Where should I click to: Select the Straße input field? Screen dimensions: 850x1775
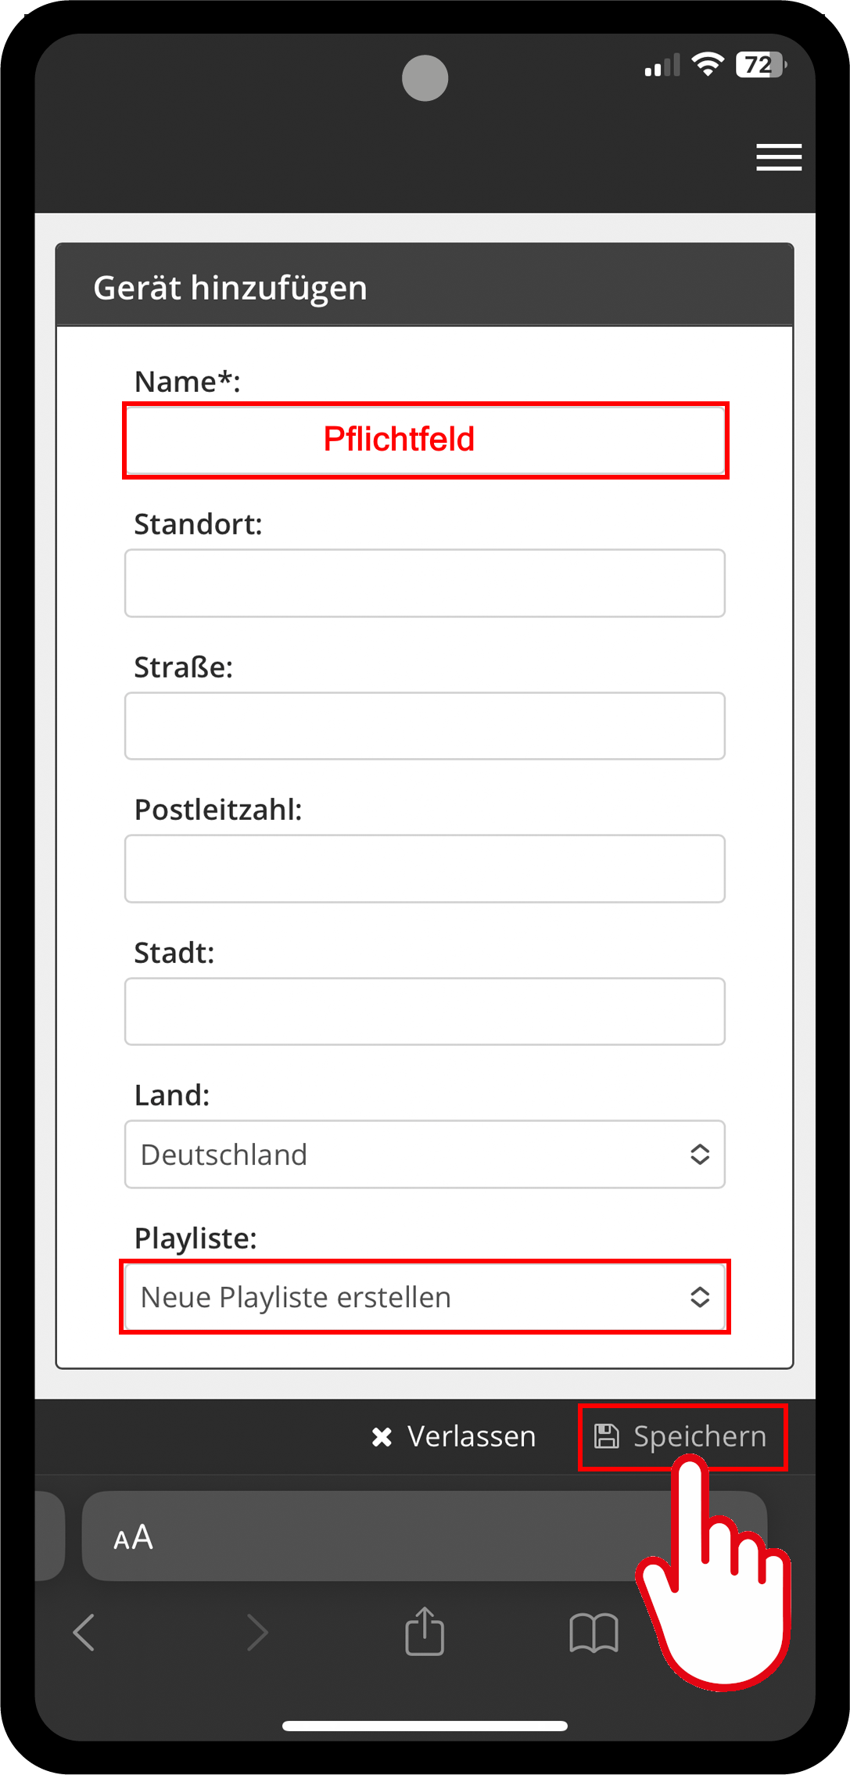425,726
